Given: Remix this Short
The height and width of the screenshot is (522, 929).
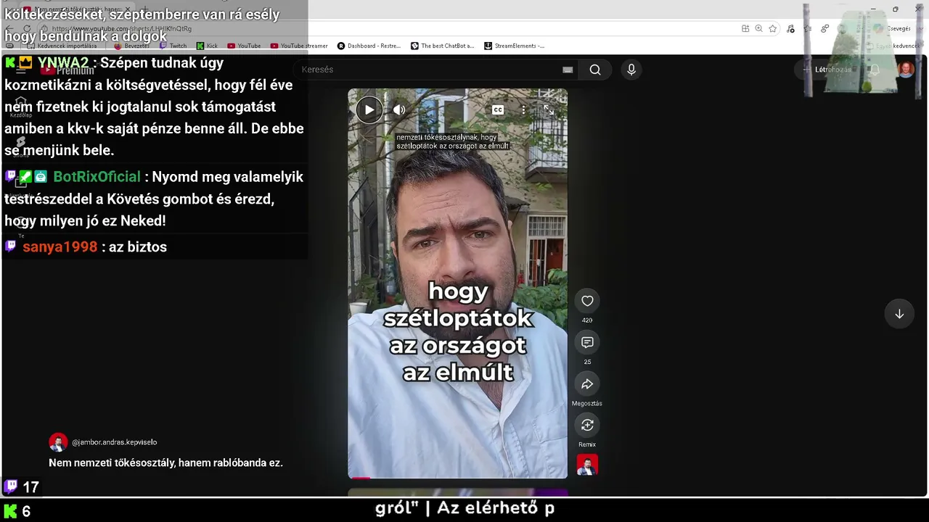Looking at the screenshot, I should [587, 425].
